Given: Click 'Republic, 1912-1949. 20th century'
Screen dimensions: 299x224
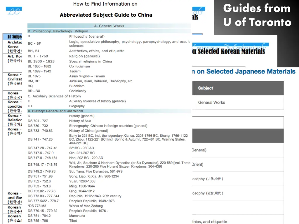Looking at the screenshot, I should coord(95,196).
